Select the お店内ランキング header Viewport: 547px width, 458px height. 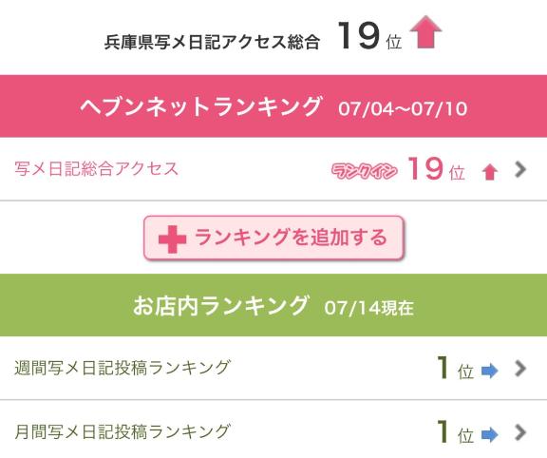[x=273, y=305]
